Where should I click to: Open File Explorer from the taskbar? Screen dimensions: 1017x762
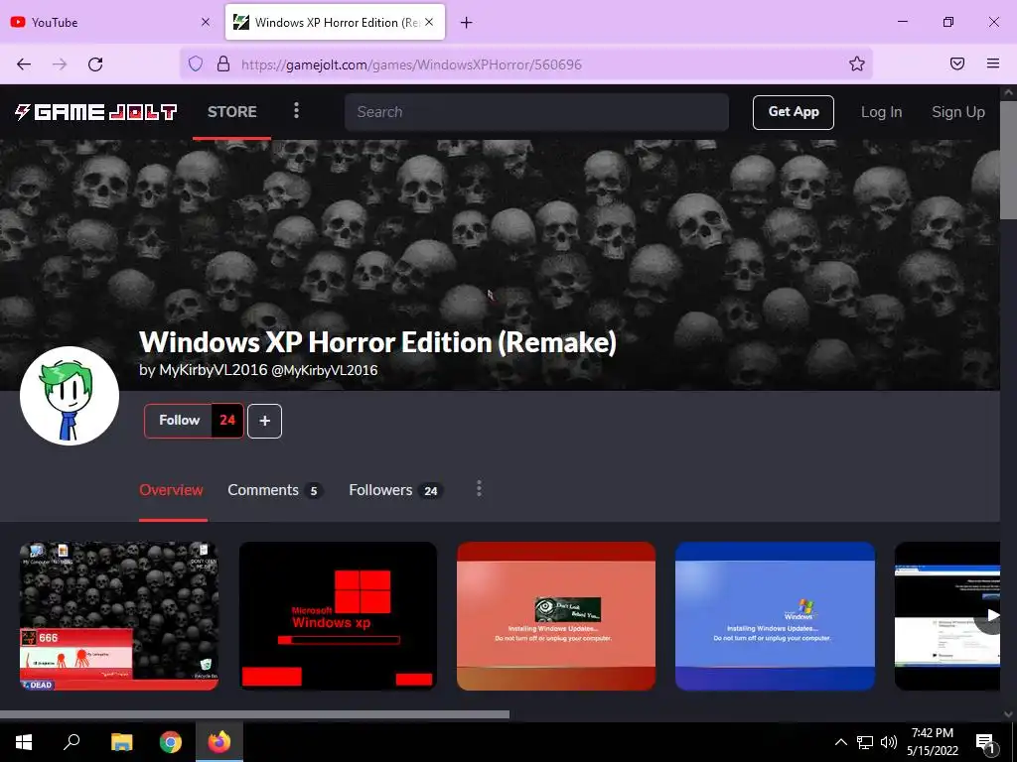click(121, 742)
